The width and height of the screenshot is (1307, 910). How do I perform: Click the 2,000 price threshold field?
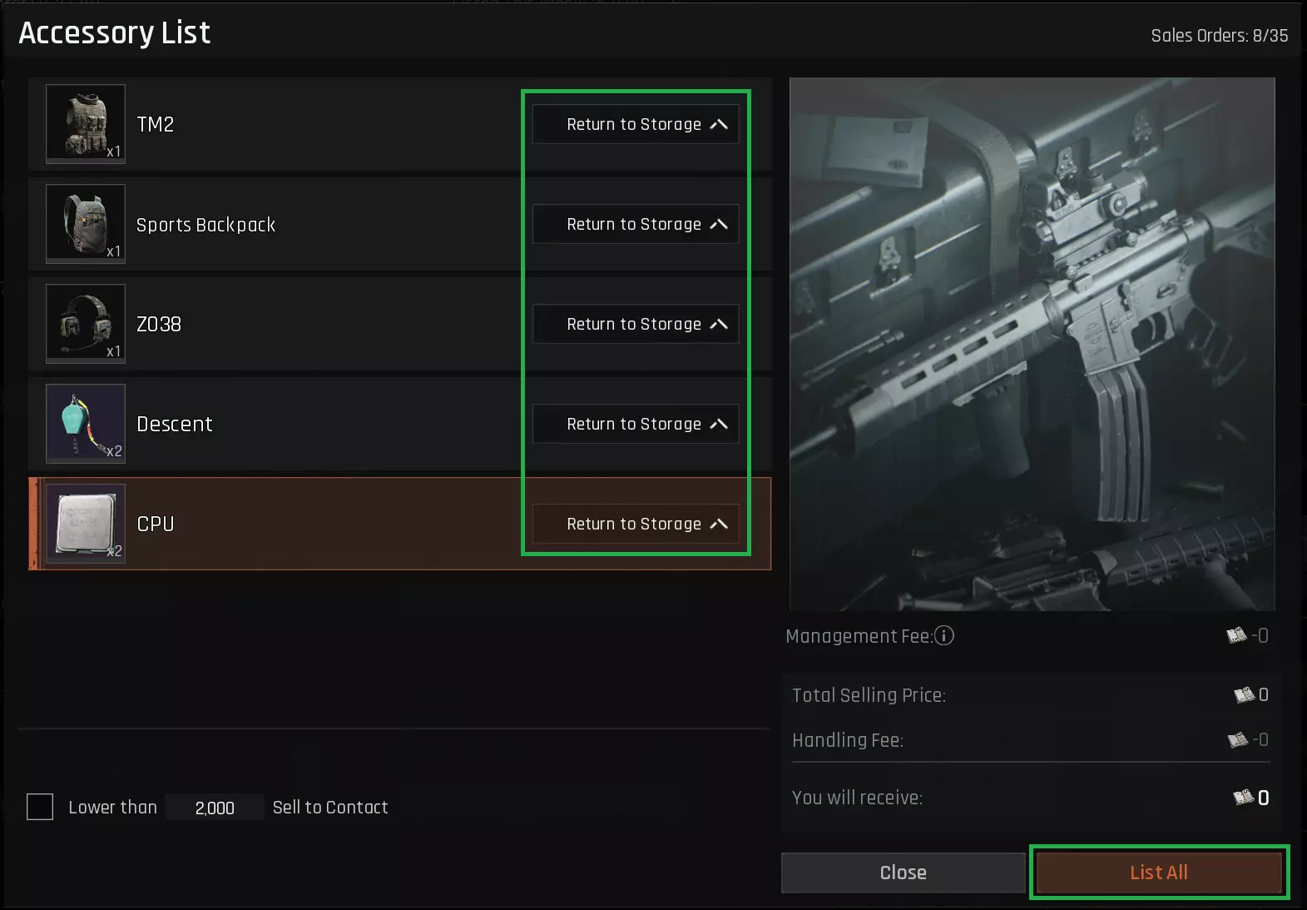click(x=215, y=808)
